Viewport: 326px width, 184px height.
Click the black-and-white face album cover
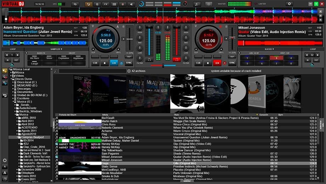pyautogui.click(x=187, y=92)
